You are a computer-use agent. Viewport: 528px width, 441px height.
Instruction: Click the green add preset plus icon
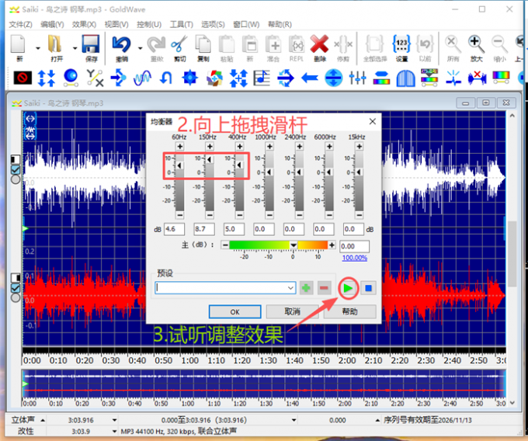307,288
